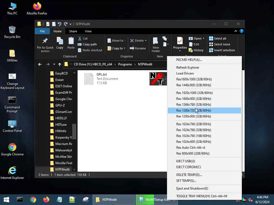274x205 pixels.
Task: Click Edit in the Open group
Action: pyautogui.click(x=194, y=44)
